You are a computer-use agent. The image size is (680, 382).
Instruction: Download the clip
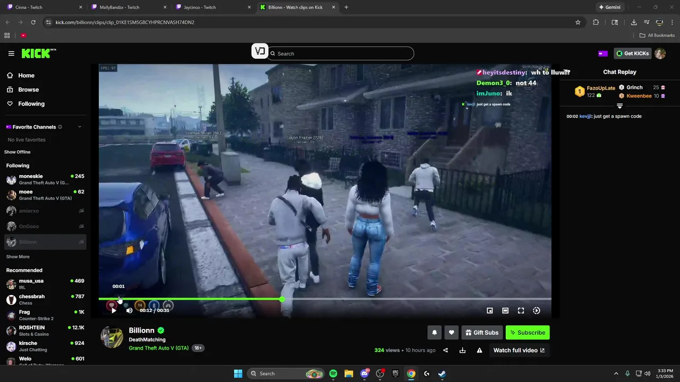click(463, 350)
